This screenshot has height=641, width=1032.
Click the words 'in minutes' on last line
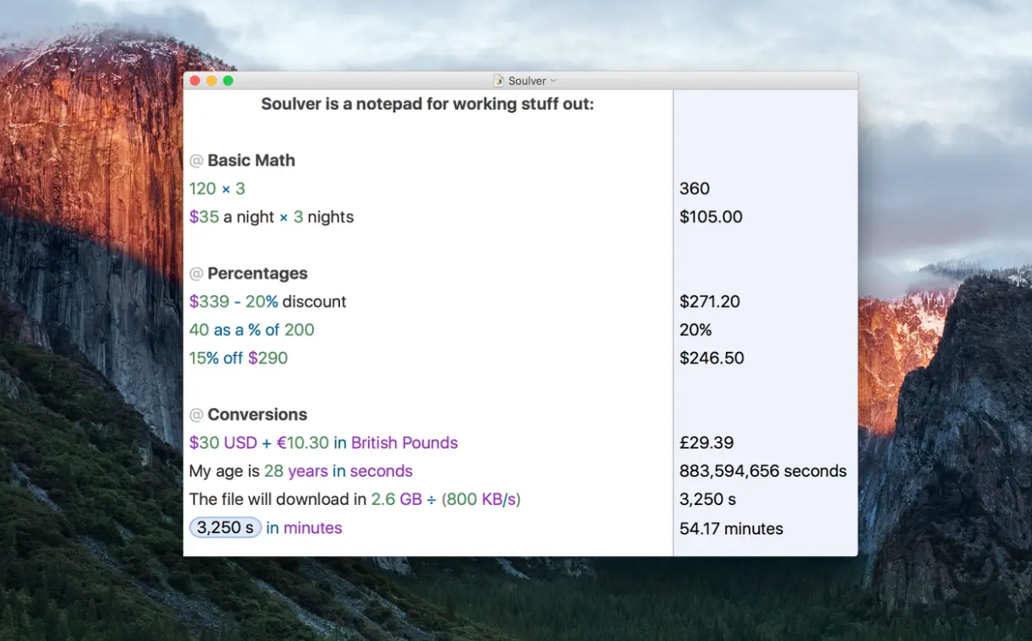click(304, 528)
